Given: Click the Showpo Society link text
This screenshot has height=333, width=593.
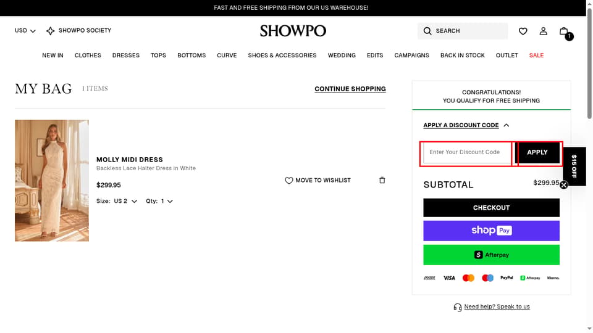Looking at the screenshot, I should [85, 31].
